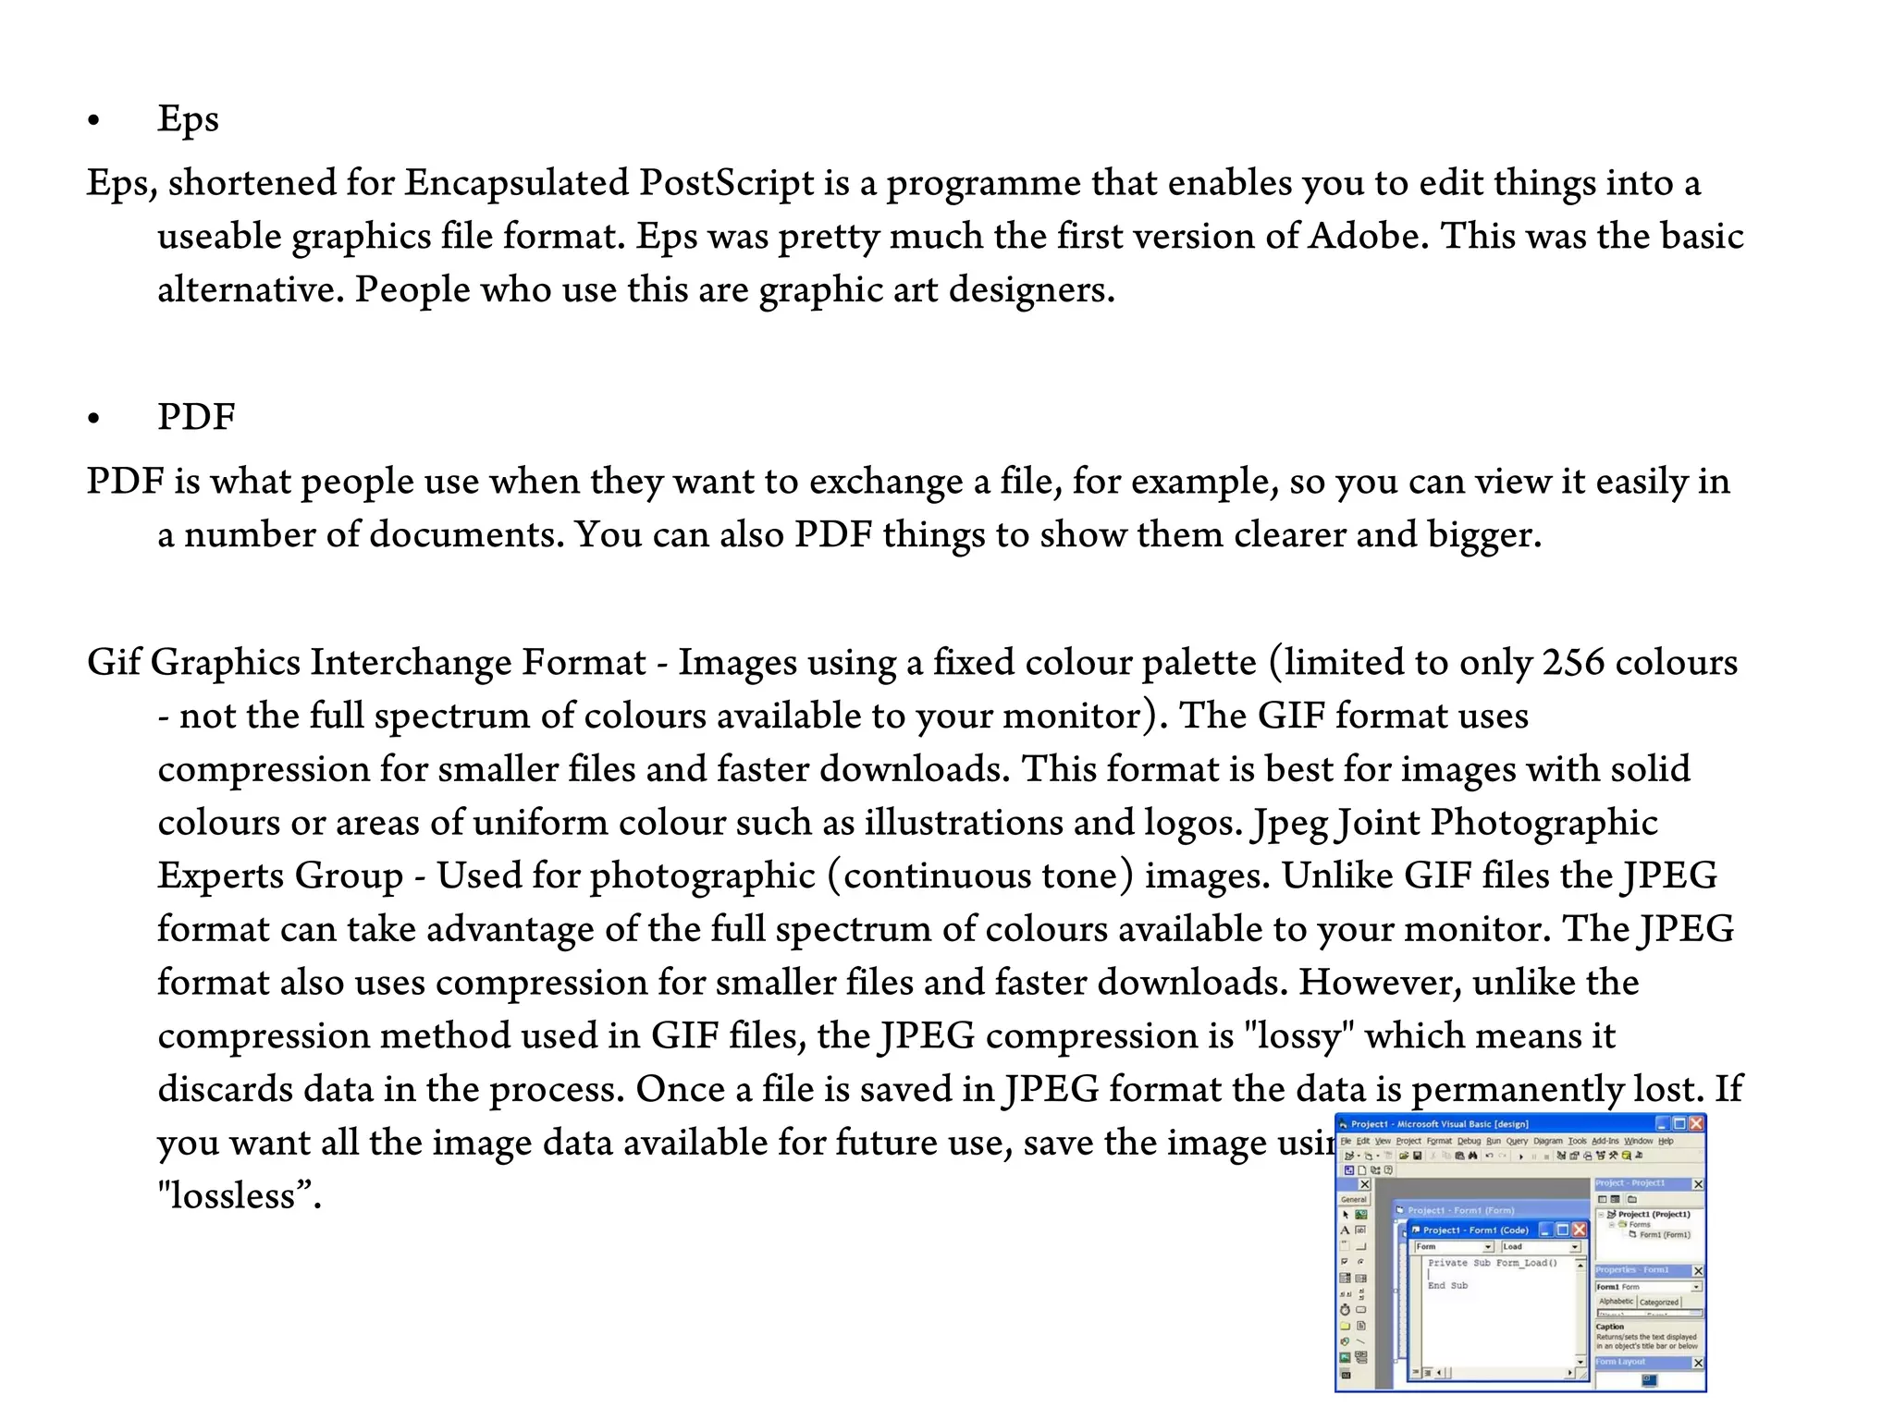1894x1420 pixels.
Task: Open the Form1 Form properties object dropdown
Action: [x=1696, y=1287]
